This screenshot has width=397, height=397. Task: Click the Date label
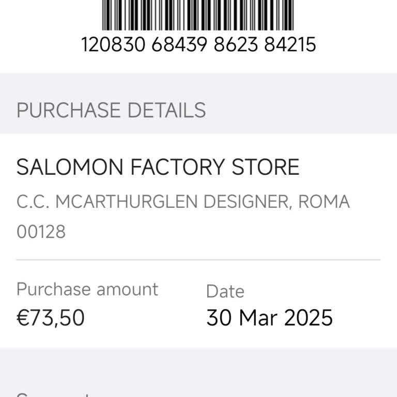(x=225, y=291)
